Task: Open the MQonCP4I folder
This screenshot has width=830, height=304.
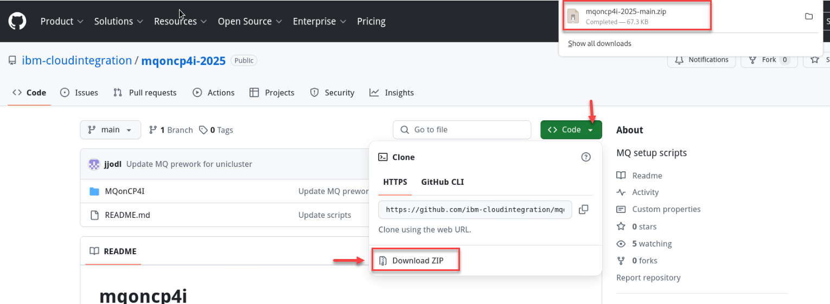Action: [124, 191]
